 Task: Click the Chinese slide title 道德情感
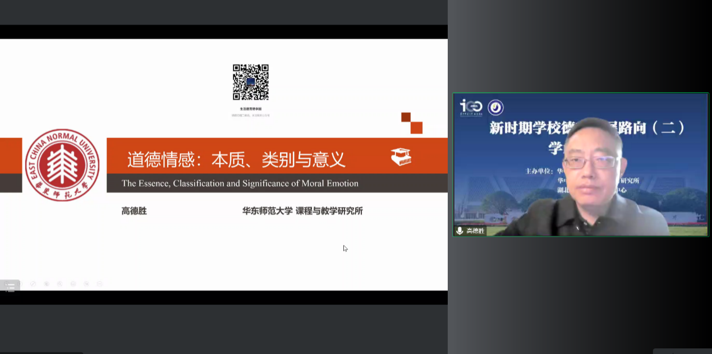click(x=236, y=160)
